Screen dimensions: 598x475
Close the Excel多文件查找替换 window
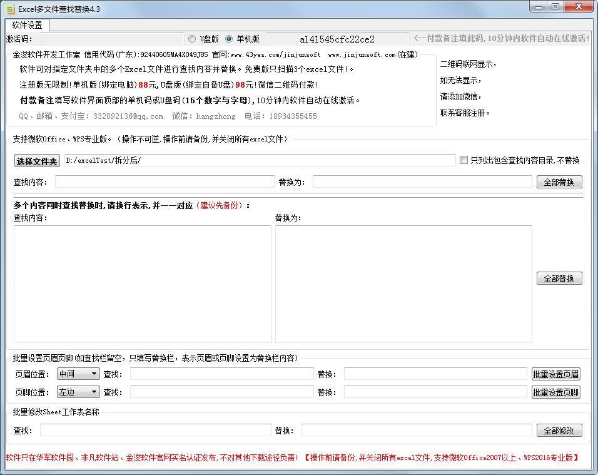[x=579, y=6]
